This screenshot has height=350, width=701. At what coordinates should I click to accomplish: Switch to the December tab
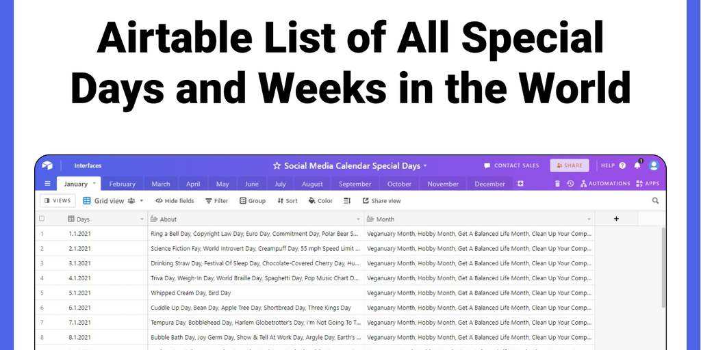[x=489, y=184]
